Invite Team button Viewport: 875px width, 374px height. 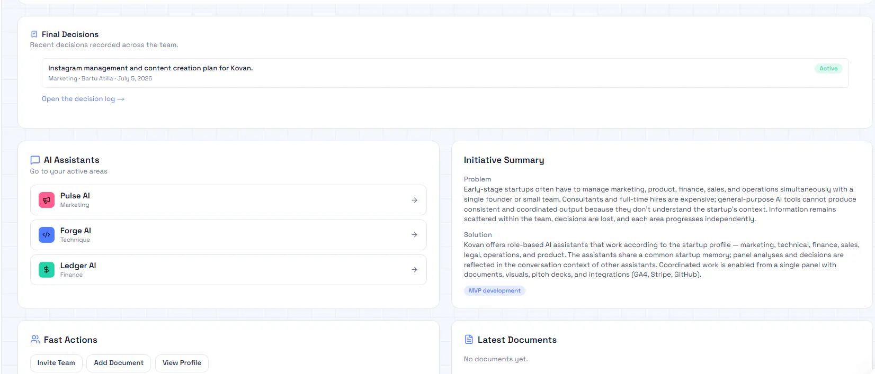(56, 363)
